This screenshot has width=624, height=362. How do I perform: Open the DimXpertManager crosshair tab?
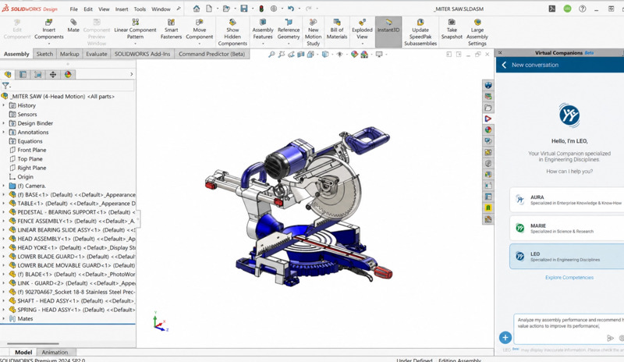[53, 74]
